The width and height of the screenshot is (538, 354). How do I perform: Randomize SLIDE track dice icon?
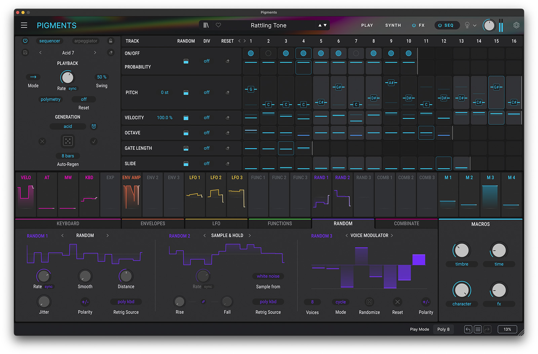pos(186,164)
